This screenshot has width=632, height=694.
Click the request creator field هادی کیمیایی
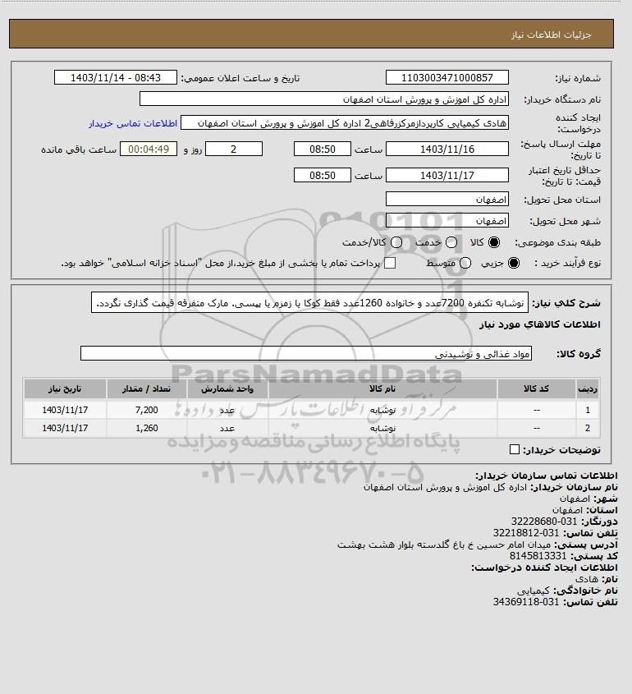tap(345, 123)
